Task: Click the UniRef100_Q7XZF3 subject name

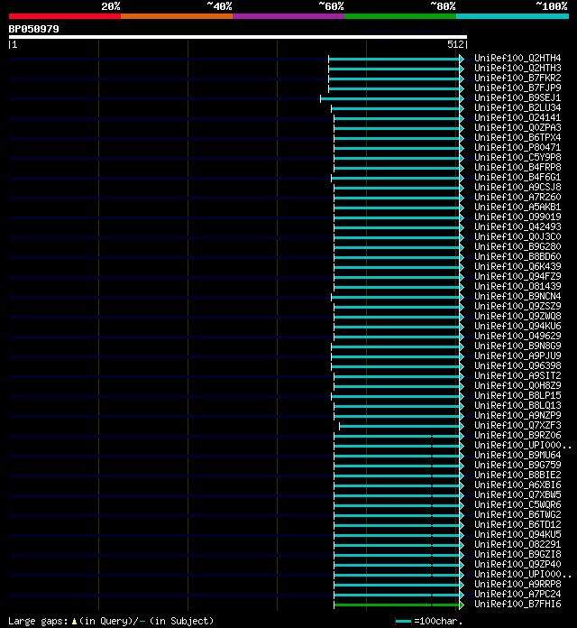Action: tap(517, 425)
